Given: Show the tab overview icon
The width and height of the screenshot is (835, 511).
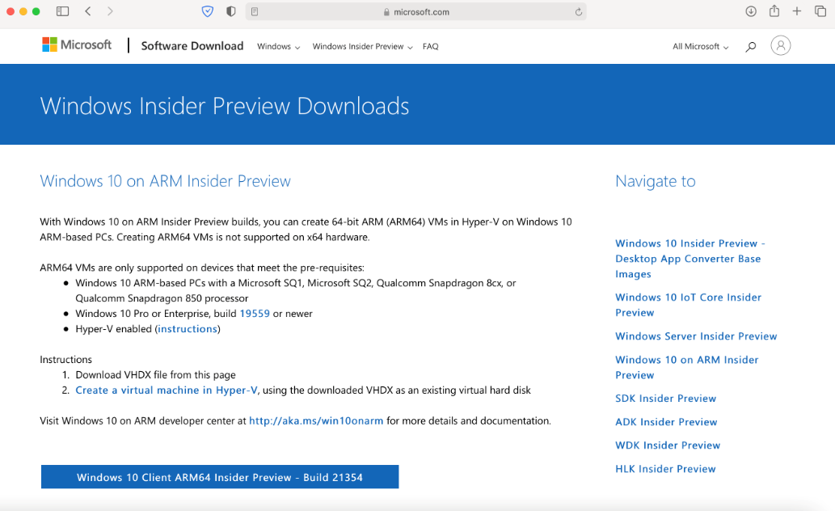Looking at the screenshot, I should (820, 11).
